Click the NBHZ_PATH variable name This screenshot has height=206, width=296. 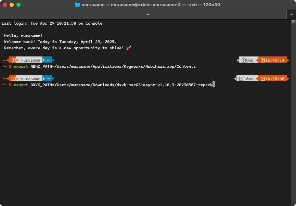click(41, 66)
